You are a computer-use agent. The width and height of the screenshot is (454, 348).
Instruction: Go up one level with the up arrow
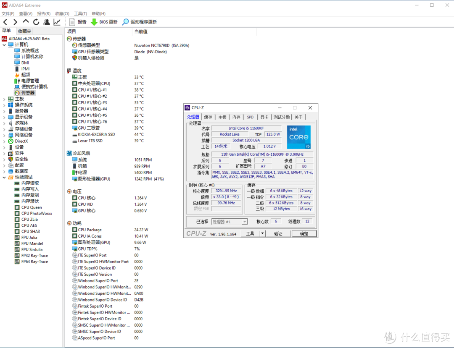[26, 22]
